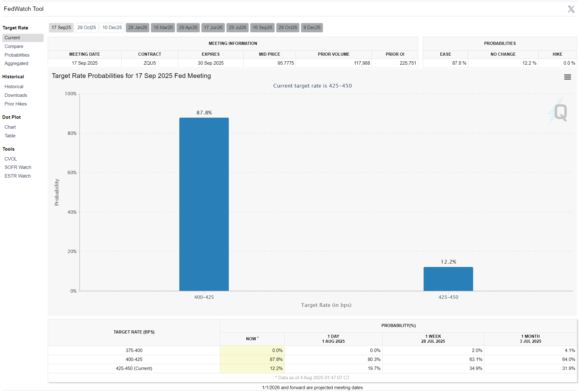This screenshot has height=391, width=580.
Task: Open SOFR Watch tool
Action: click(18, 167)
